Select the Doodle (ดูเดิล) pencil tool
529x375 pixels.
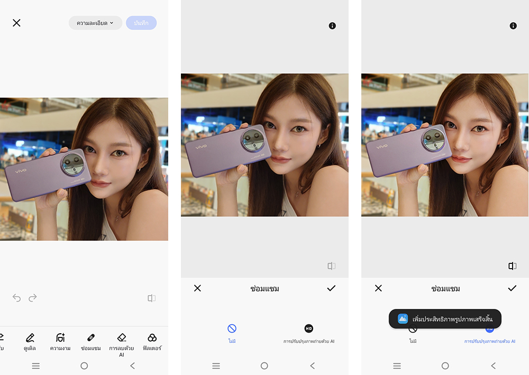point(30,341)
